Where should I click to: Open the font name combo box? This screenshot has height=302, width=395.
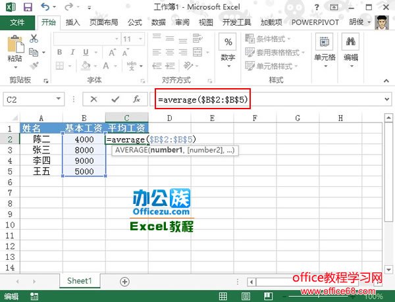pyautogui.click(x=86, y=39)
